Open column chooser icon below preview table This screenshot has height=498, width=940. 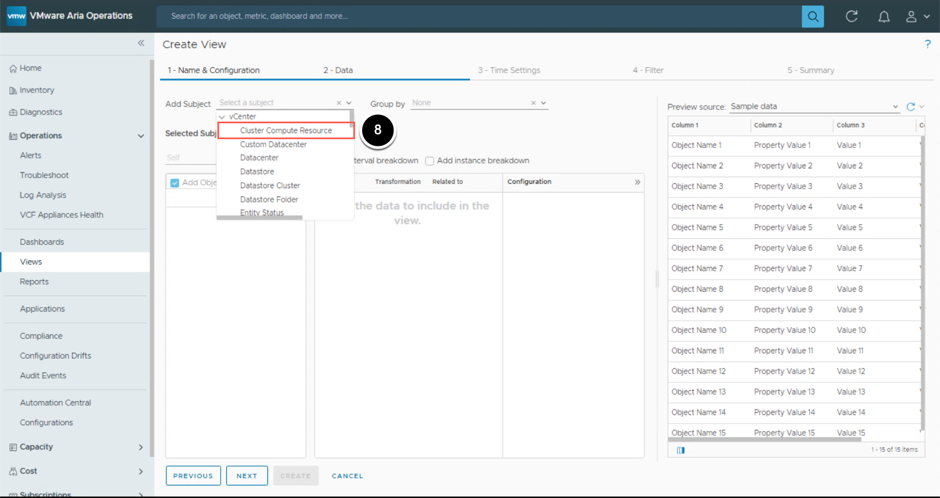click(681, 450)
